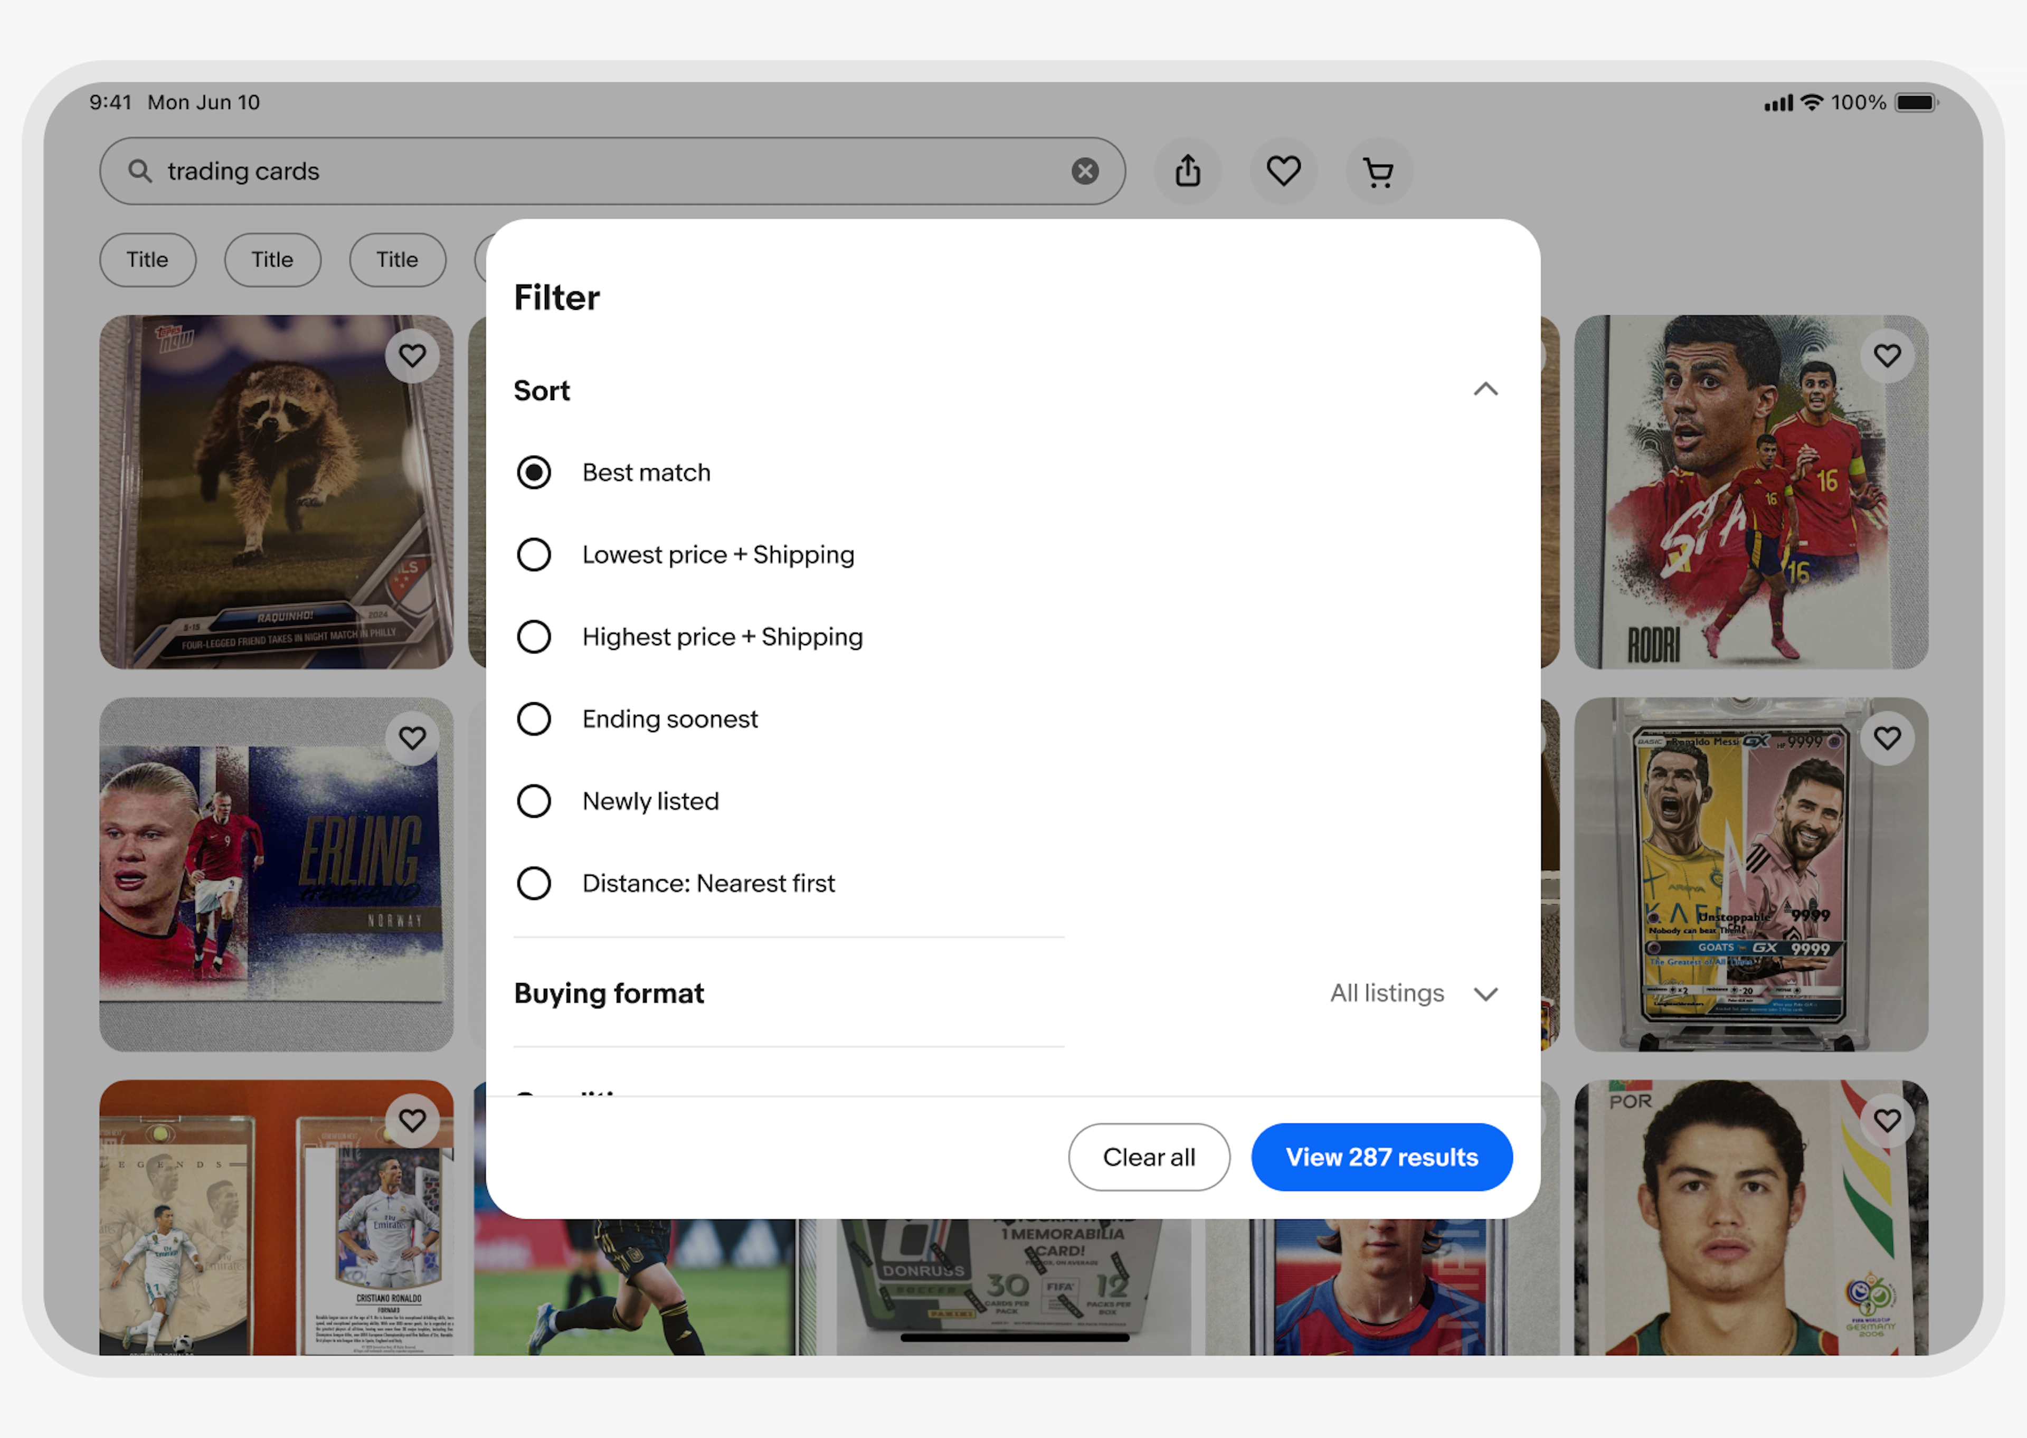This screenshot has height=1438, width=2027.
Task: Check the battery icon in status bar
Action: coord(1916,102)
